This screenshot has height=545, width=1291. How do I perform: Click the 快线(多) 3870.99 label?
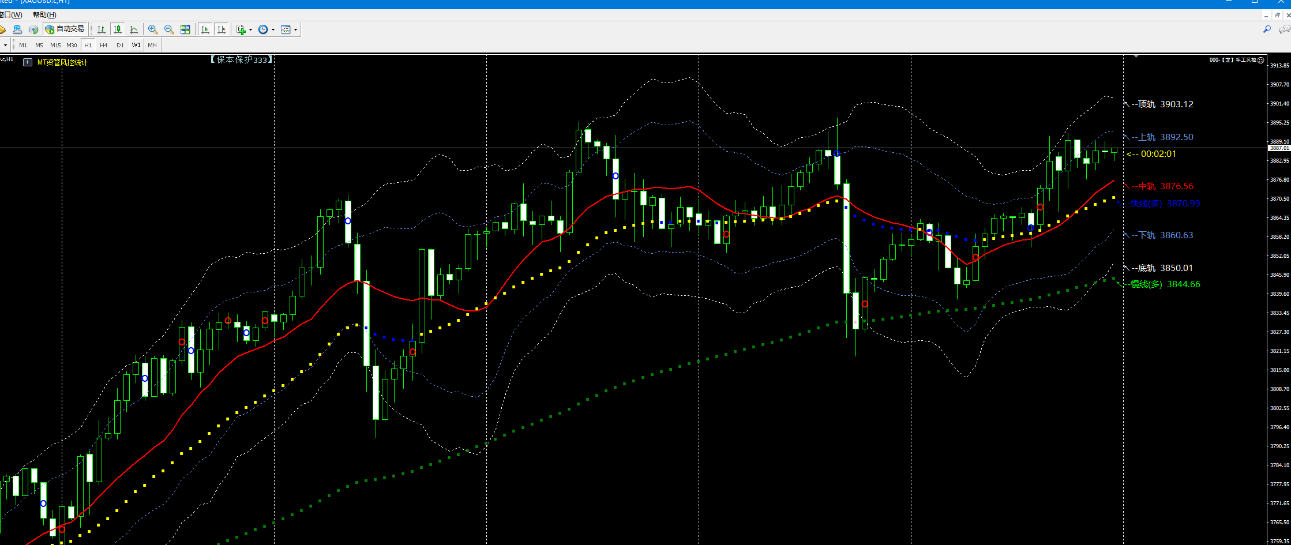point(1165,204)
